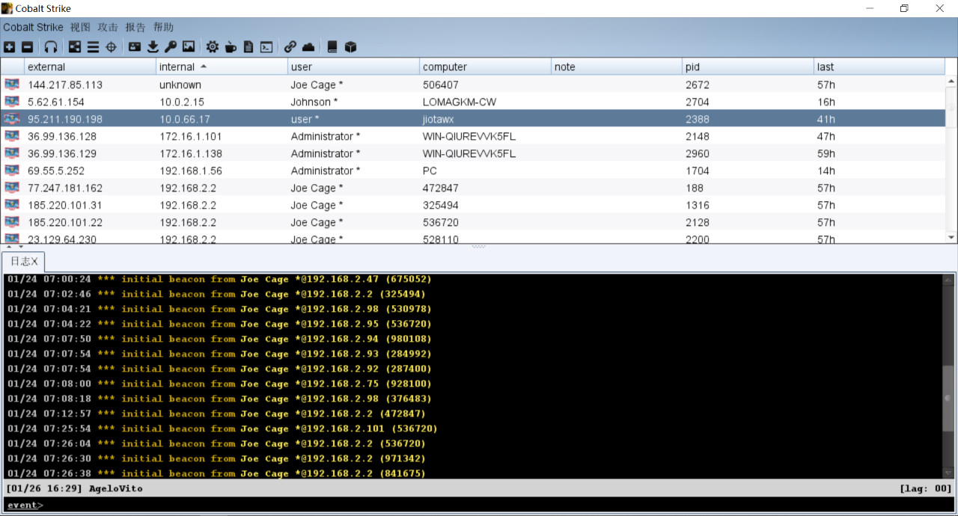Sort sessions by the computer column header
The width and height of the screenshot is (958, 516).
pyautogui.click(x=485, y=67)
